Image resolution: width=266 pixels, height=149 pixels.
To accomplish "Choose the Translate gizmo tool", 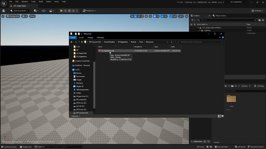I will [135, 17].
